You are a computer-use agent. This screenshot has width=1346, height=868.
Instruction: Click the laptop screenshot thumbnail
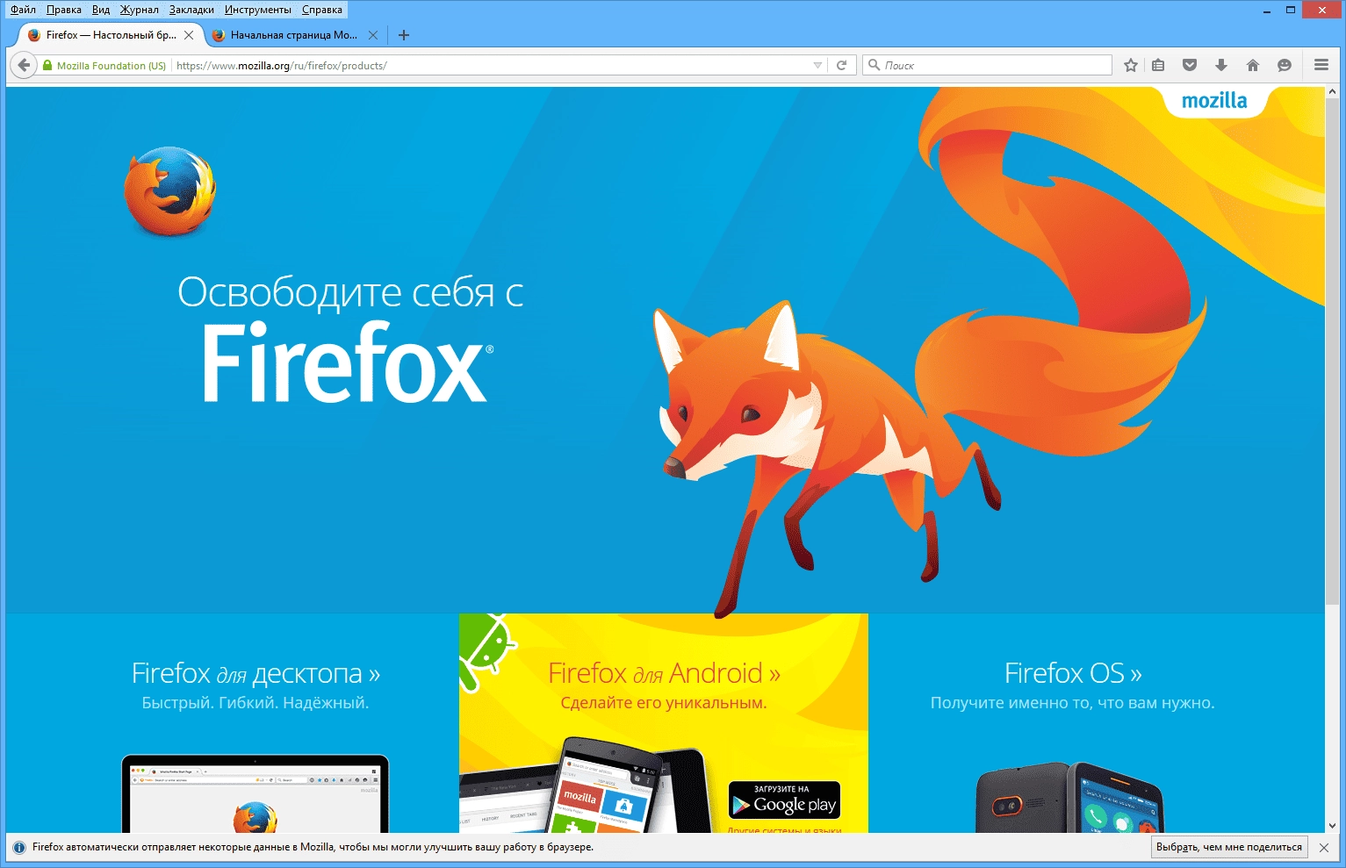255,793
